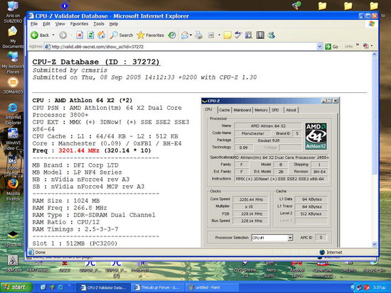391x293 pixels.
Task: Open the Favorites star pane
Action: 151,35
